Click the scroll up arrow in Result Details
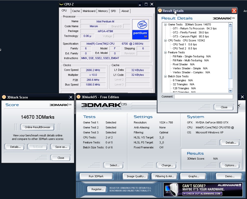This screenshot has height=199, width=247. pos(230,24)
